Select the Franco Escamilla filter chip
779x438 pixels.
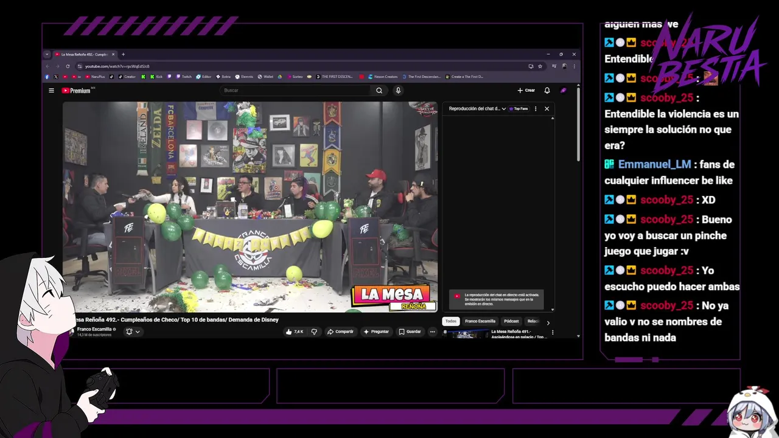[x=480, y=321]
